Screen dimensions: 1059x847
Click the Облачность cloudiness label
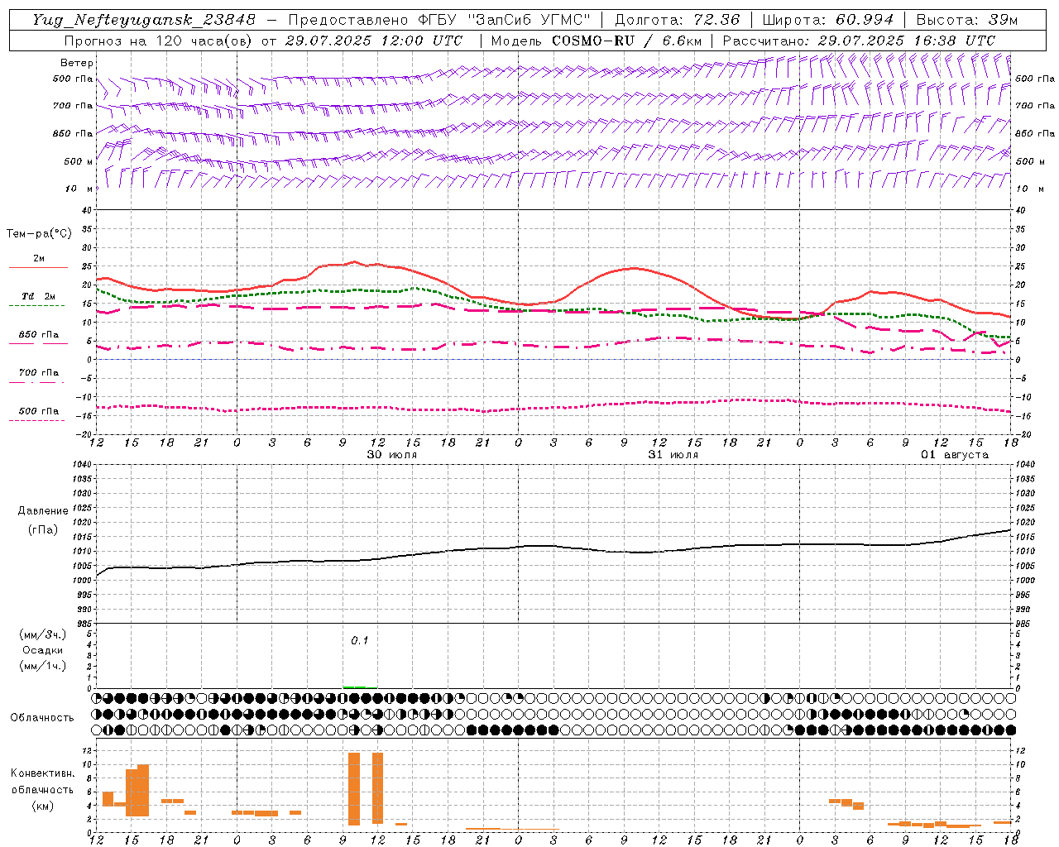point(42,718)
